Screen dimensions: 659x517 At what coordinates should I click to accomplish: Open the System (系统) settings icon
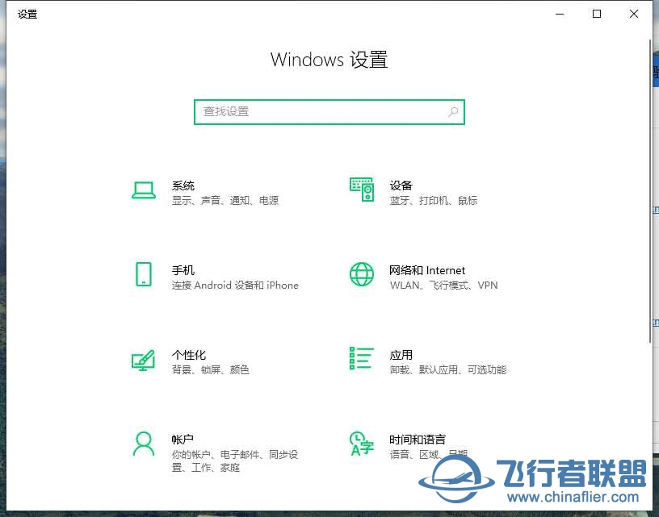tap(144, 190)
